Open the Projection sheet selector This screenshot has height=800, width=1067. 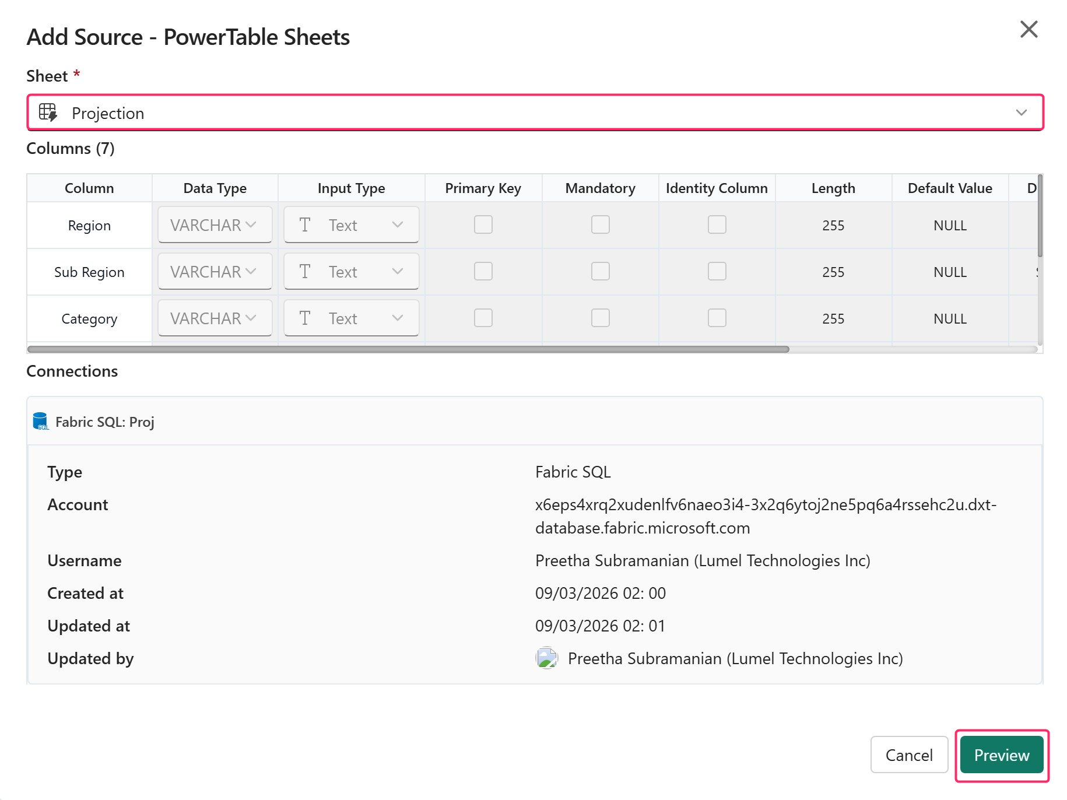pos(534,113)
